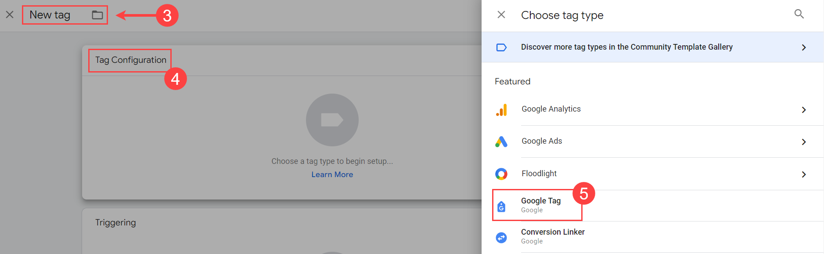Click the New tag name field
The width and height of the screenshot is (824, 254).
(50, 15)
